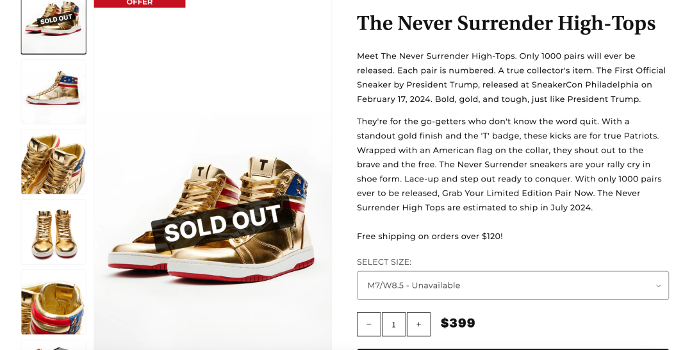The width and height of the screenshot is (692, 350).
Task: Open the M7/W8.5 Unavailable size dropdown
Action: (512, 285)
